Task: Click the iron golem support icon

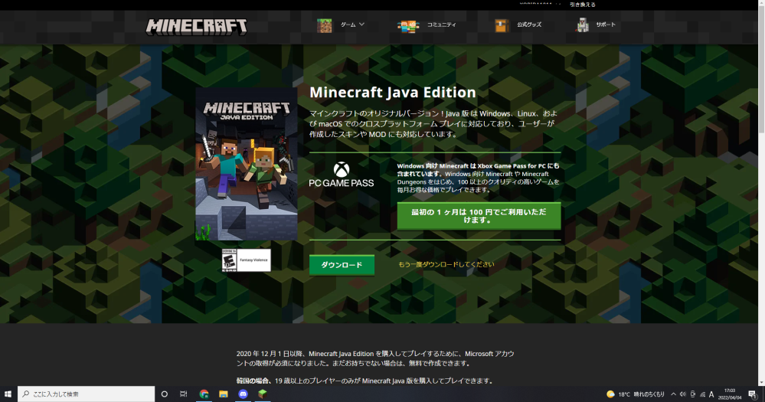Action: [x=582, y=25]
